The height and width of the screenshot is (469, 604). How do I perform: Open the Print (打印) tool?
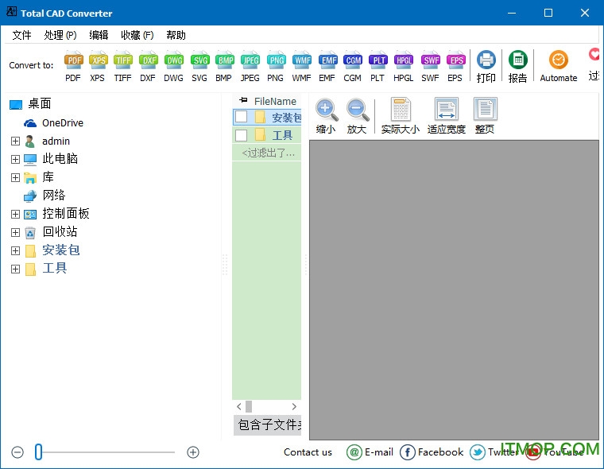[x=486, y=67]
